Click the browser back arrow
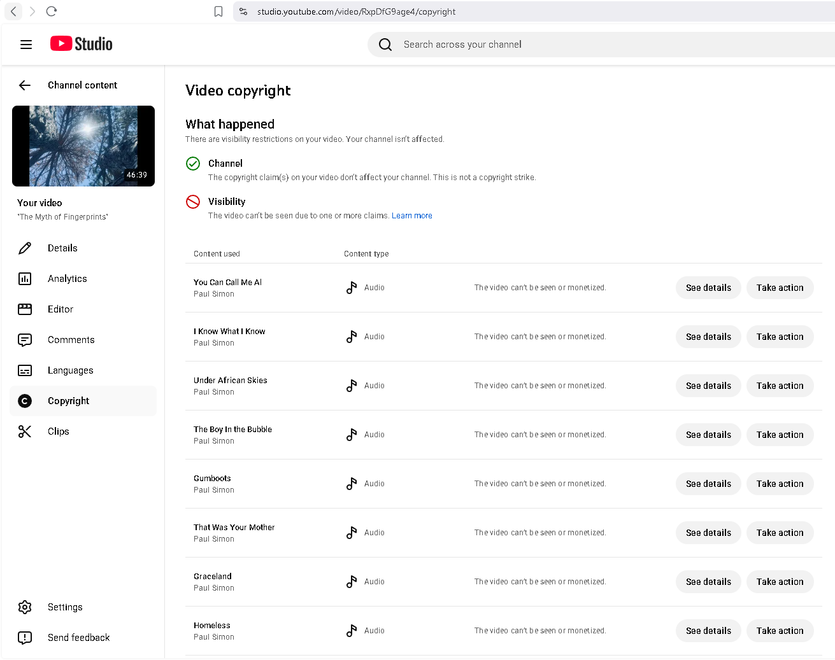This screenshot has width=835, height=660. click(13, 11)
